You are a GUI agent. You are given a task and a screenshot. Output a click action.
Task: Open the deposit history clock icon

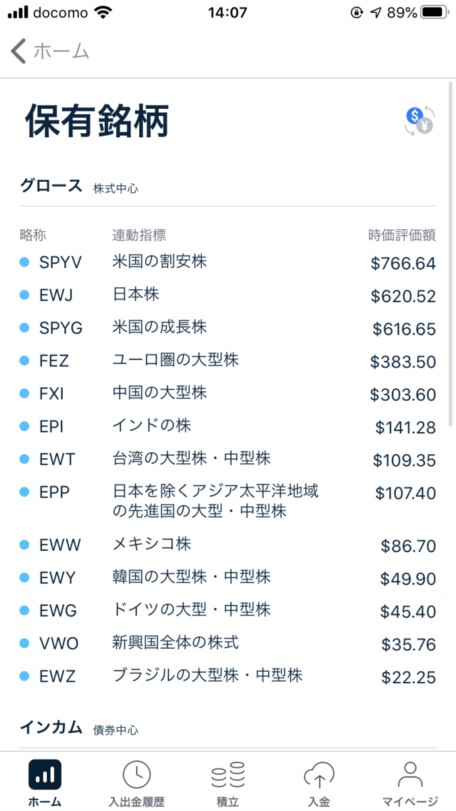136,775
